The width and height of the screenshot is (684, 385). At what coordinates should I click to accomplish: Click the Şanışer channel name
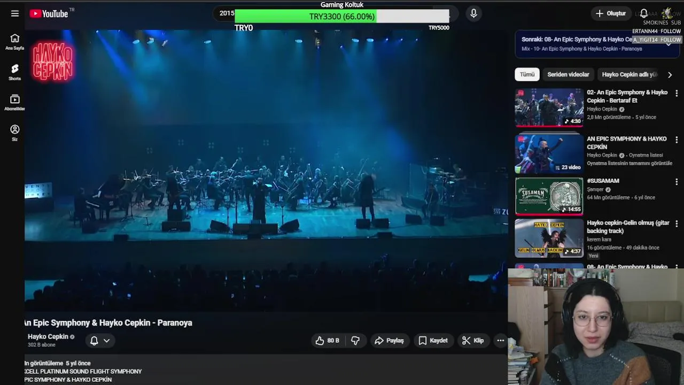[595, 189]
